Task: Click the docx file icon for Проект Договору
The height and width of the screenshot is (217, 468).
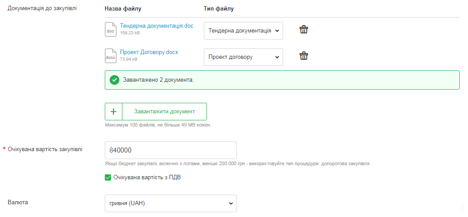Action: coord(111,56)
